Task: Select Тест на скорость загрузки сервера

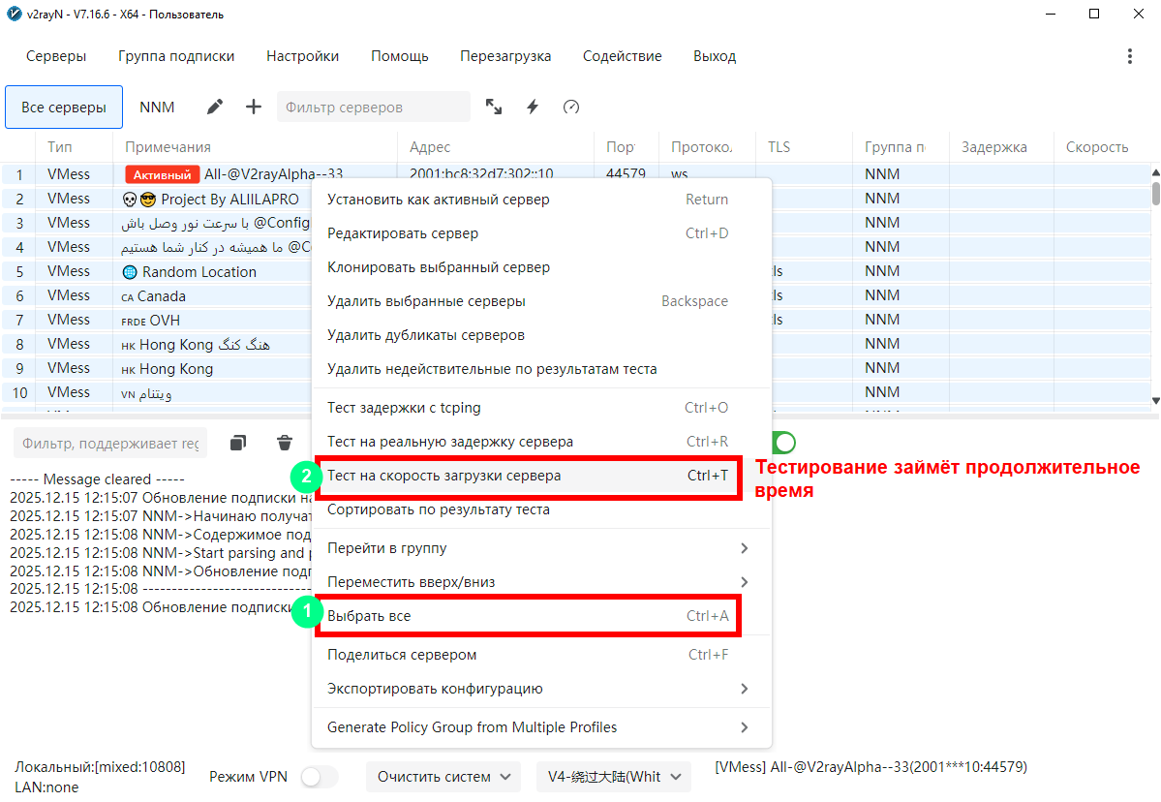Action: pos(528,476)
